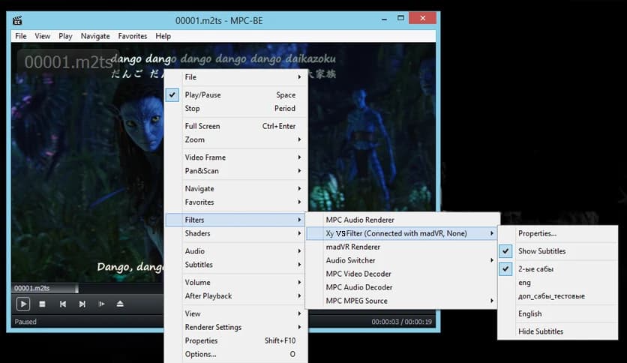Open xy-VSFilter Properties...

point(558,233)
